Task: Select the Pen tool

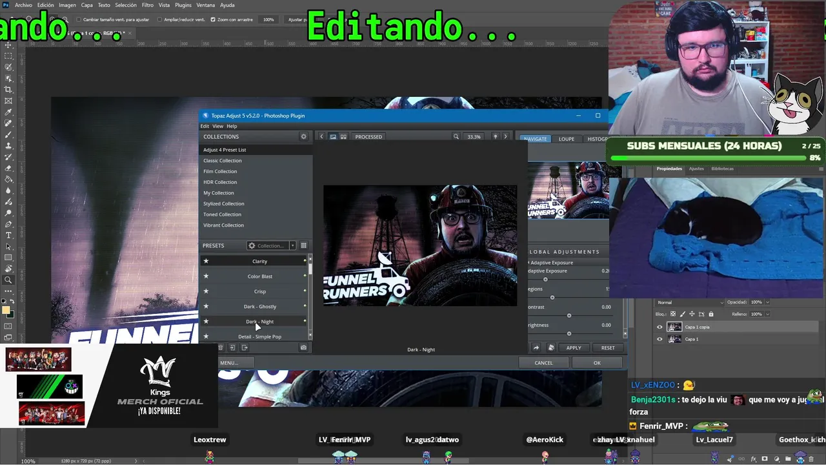Action: [8, 224]
